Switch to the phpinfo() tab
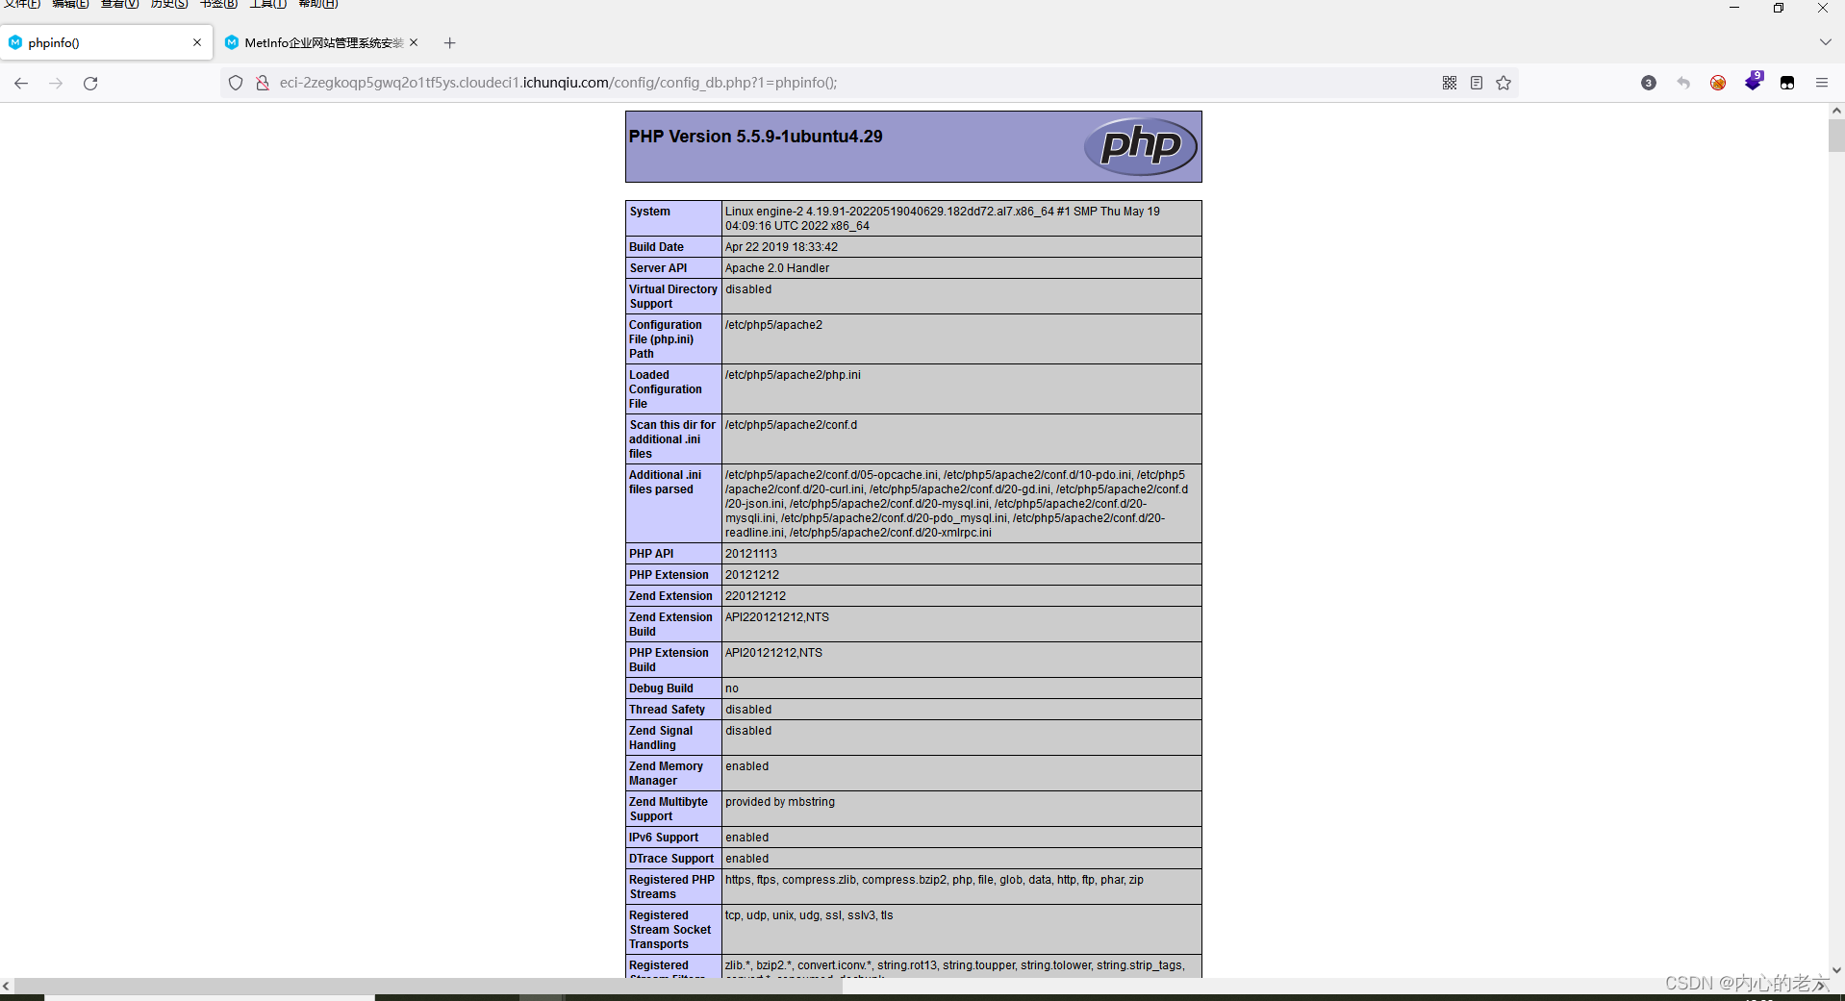The image size is (1845, 1001). [106, 42]
